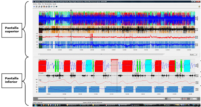Switch to the catalogos taskbar window

coord(98,105)
